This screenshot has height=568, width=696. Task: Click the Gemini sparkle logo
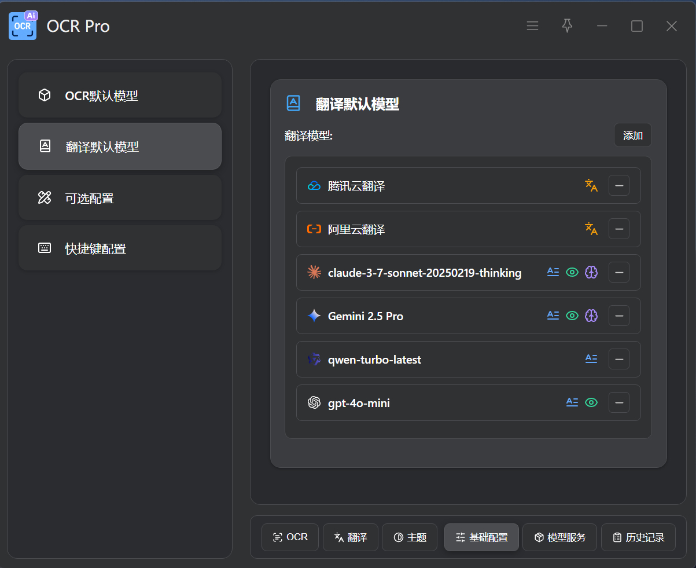tap(314, 316)
